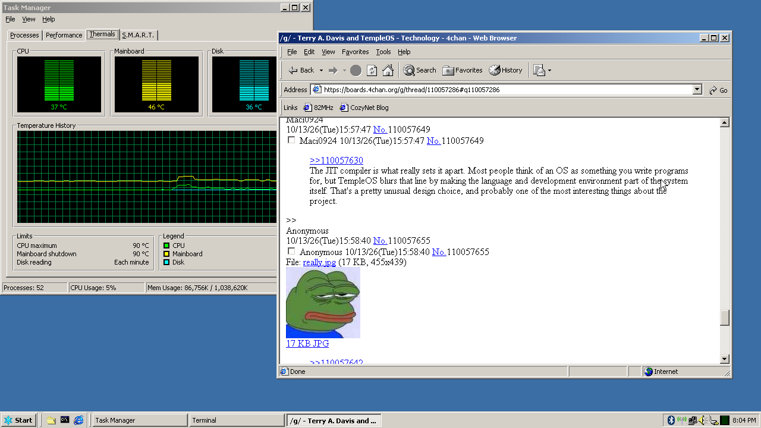761x428 pixels.
Task: Open Task Manager's View menu
Action: point(29,19)
